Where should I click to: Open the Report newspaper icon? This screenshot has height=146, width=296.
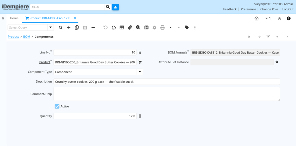[x=146, y=28]
